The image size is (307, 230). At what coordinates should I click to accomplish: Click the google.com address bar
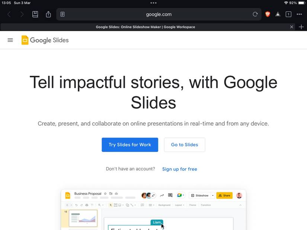click(x=159, y=14)
